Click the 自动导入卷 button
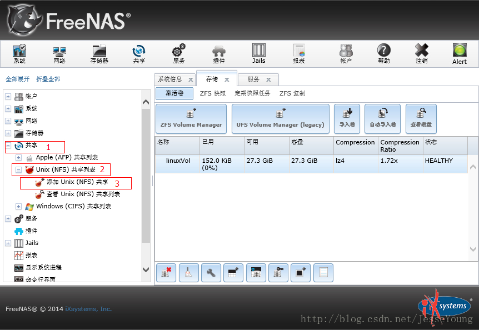The height and width of the screenshot is (330, 479). 382,119
